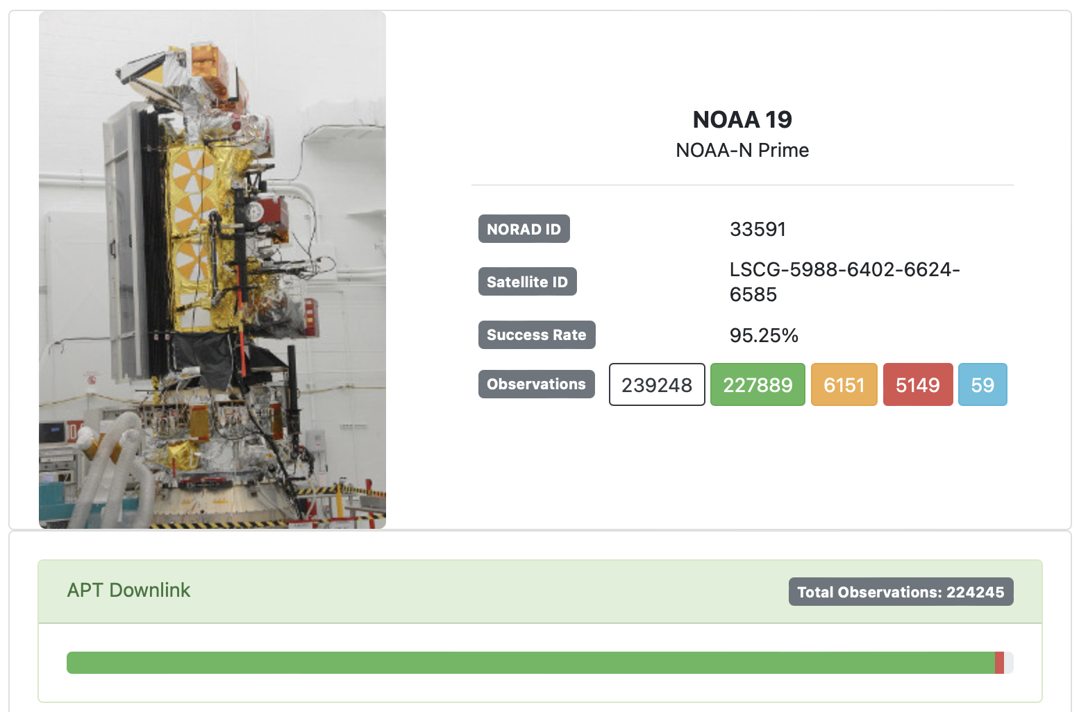Open the red 5149 bad observations badge

[917, 384]
